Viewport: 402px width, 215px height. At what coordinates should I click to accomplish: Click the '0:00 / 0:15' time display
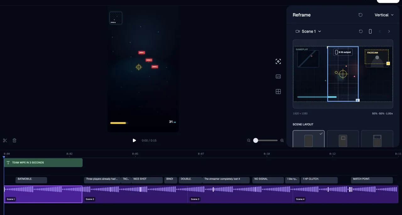click(x=149, y=140)
